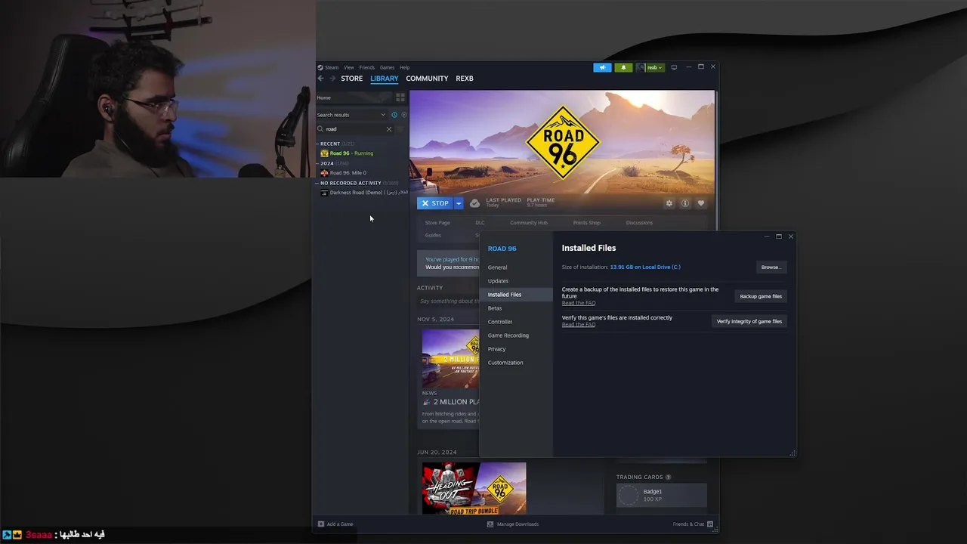Select Installed Files in properties sidebar
Image resolution: width=967 pixels, height=544 pixels.
tap(516, 295)
